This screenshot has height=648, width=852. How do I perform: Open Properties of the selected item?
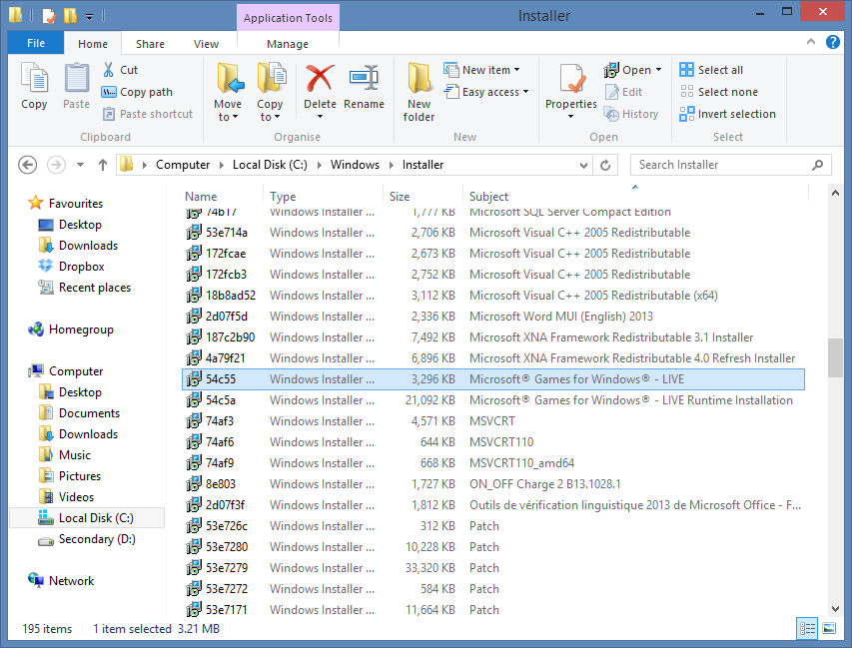571,87
